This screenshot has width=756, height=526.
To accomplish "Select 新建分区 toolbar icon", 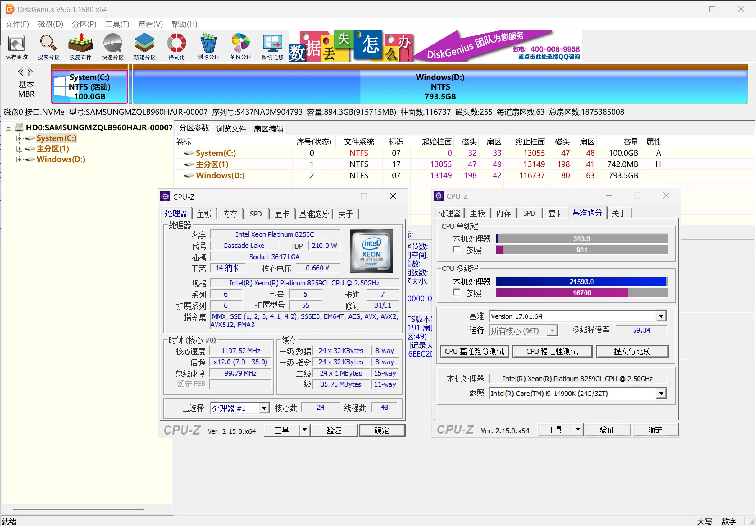I will click(x=144, y=46).
